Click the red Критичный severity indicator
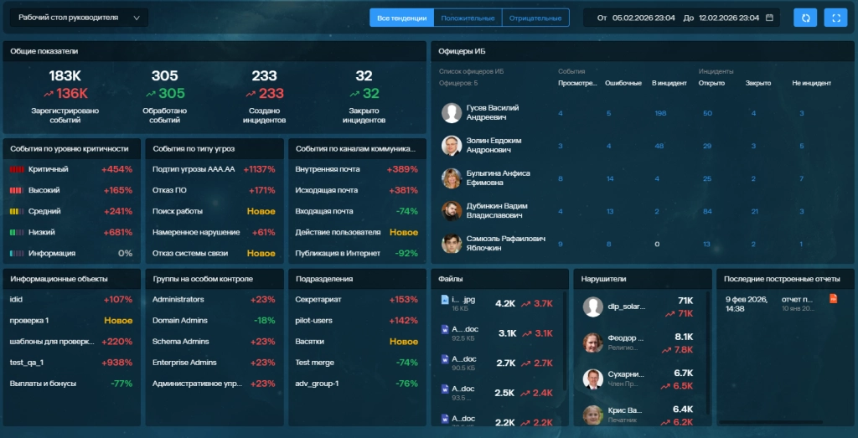 point(18,169)
